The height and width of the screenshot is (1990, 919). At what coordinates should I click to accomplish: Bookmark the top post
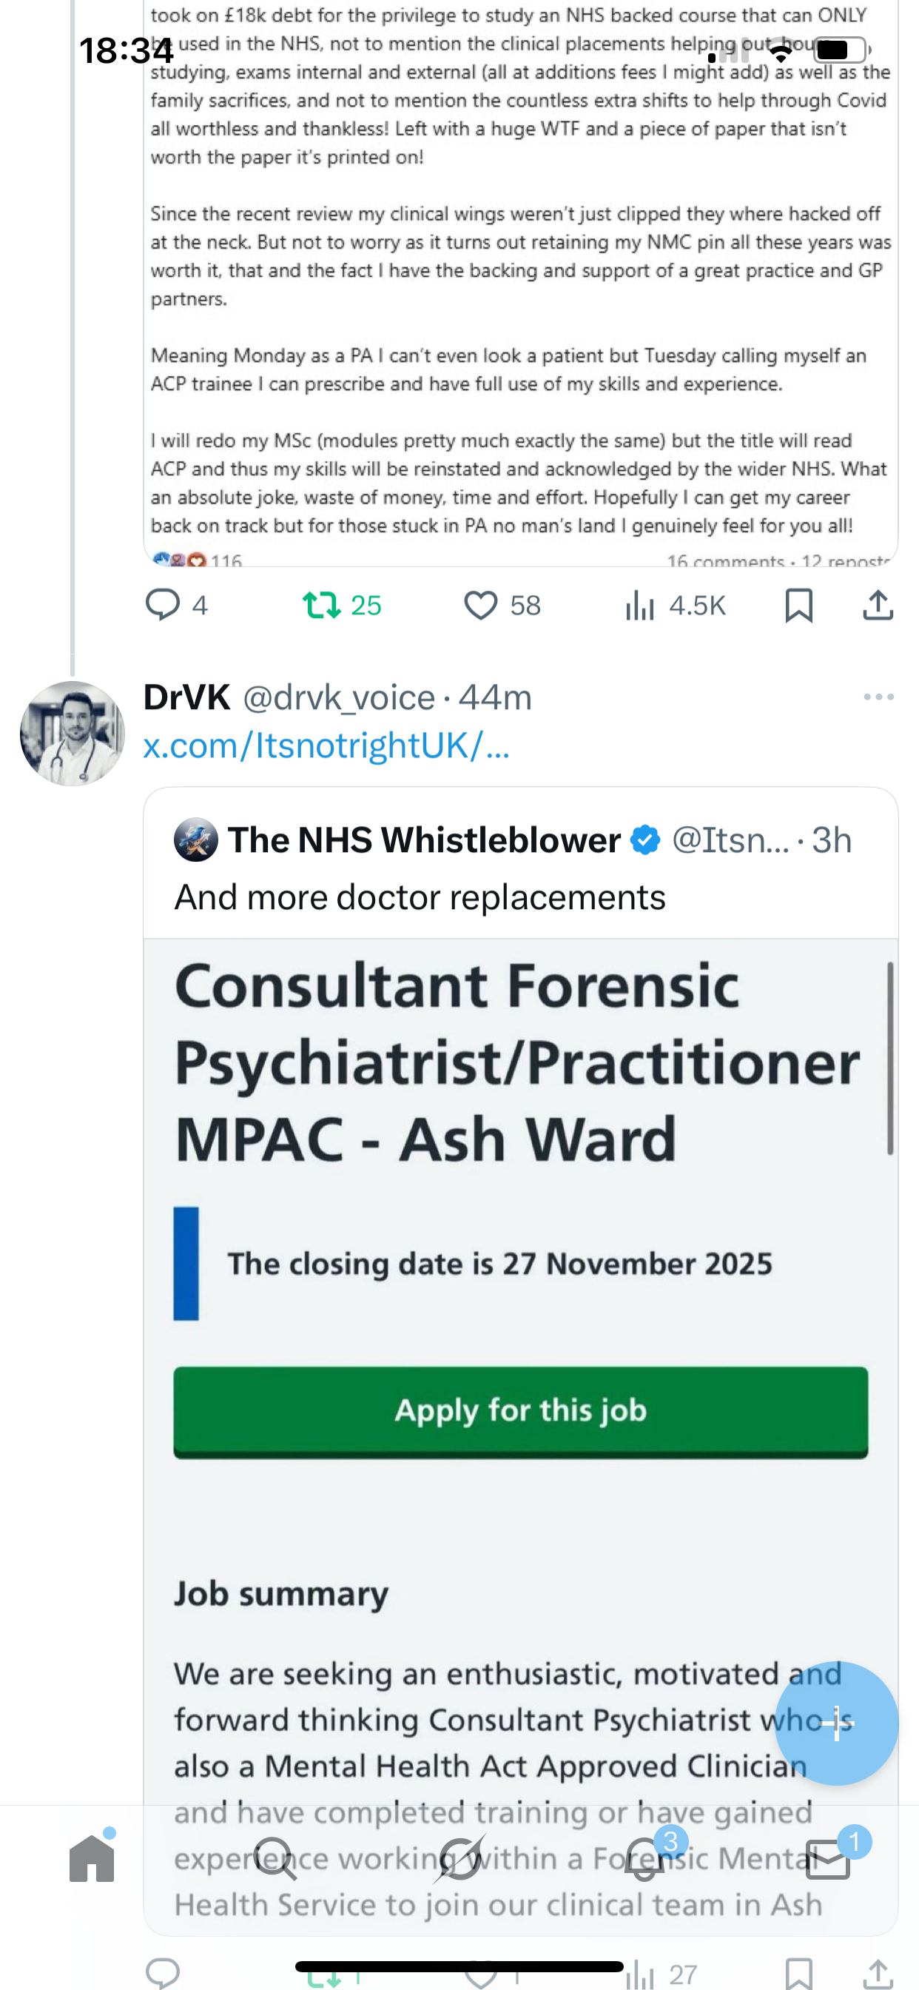(798, 605)
